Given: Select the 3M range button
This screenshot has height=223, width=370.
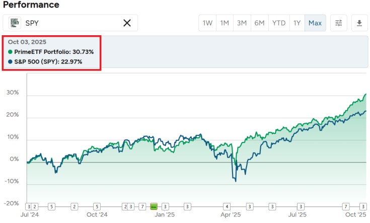Looking at the screenshot, I should pos(242,23).
